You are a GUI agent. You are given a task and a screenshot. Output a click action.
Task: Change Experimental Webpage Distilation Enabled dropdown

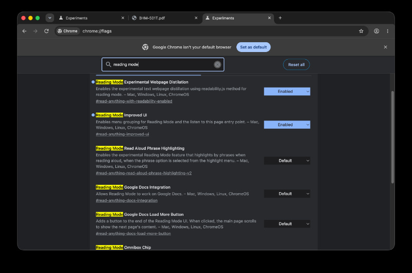click(x=287, y=92)
